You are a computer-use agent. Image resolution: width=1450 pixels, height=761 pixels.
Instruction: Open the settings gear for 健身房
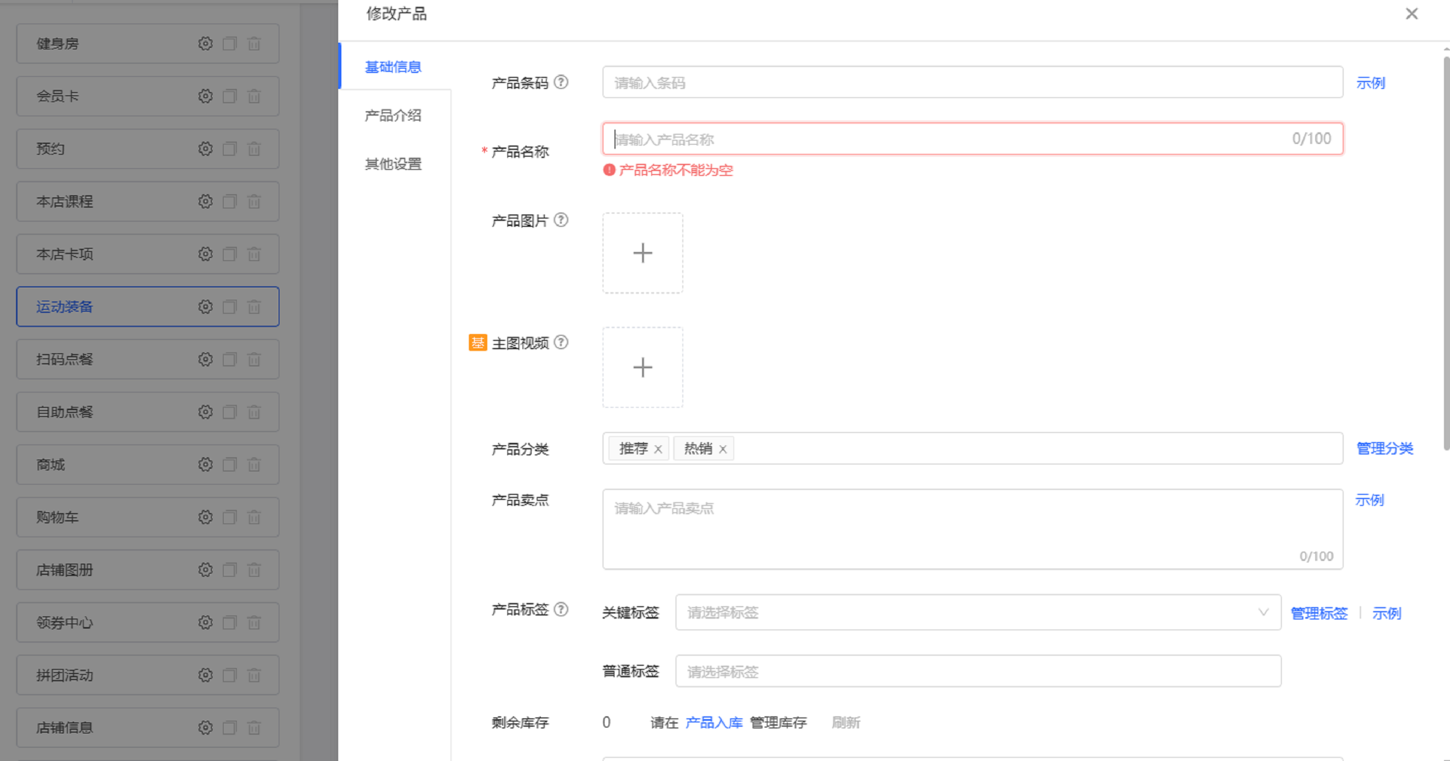205,43
